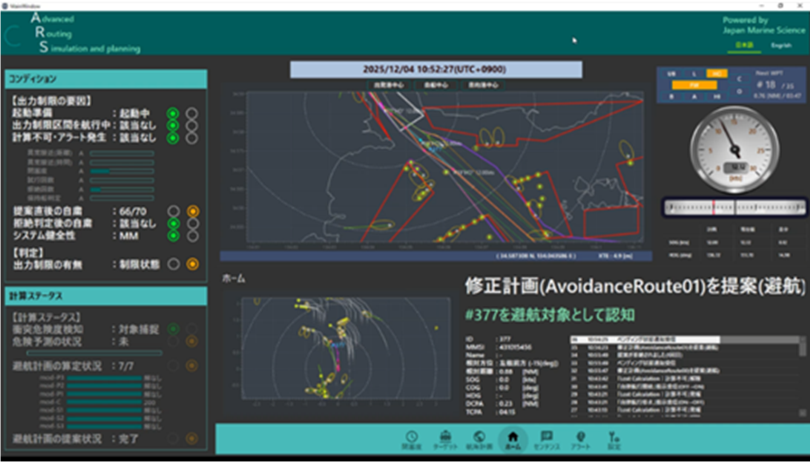Click the 出発港中心 map centering button
Screen dimensions: 810x462
(389, 85)
